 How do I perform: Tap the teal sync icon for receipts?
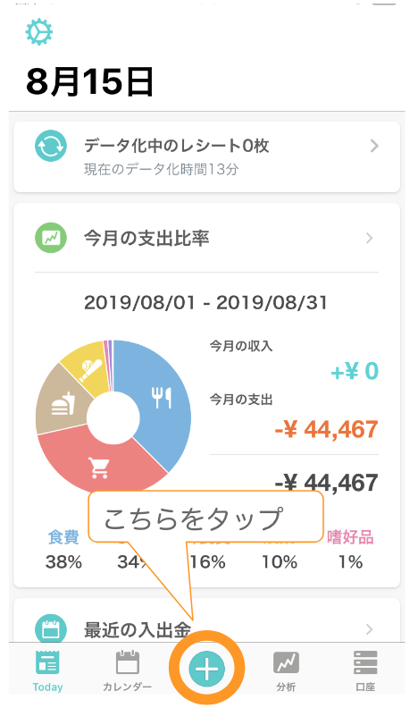[51, 146]
